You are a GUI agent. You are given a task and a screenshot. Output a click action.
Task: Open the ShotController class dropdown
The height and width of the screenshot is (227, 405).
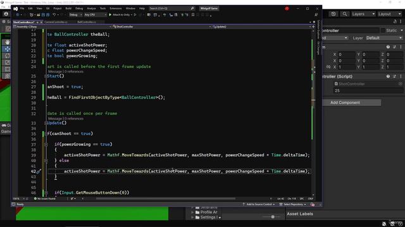(162, 26)
